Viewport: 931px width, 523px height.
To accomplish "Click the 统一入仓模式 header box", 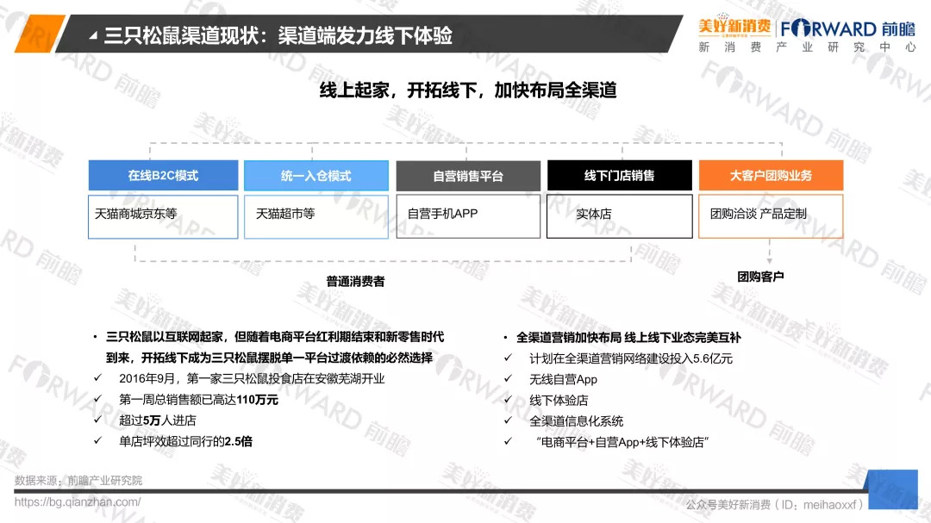I will (x=316, y=175).
